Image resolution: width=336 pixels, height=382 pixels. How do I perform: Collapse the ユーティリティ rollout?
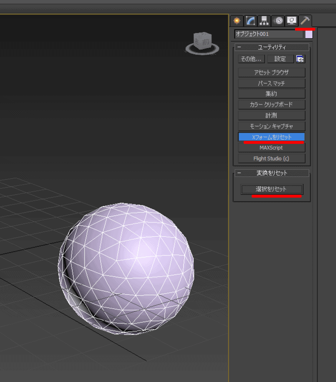(239, 47)
